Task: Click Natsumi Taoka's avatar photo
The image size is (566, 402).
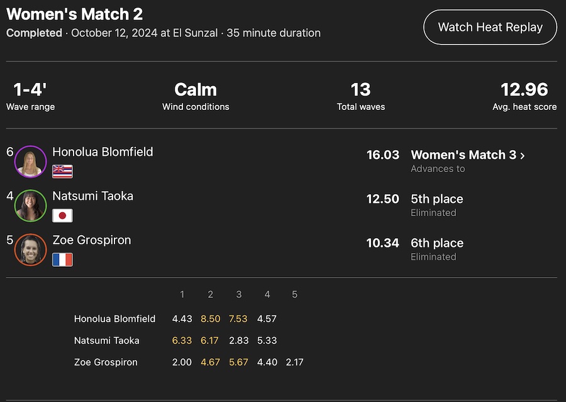Action: [x=30, y=205]
